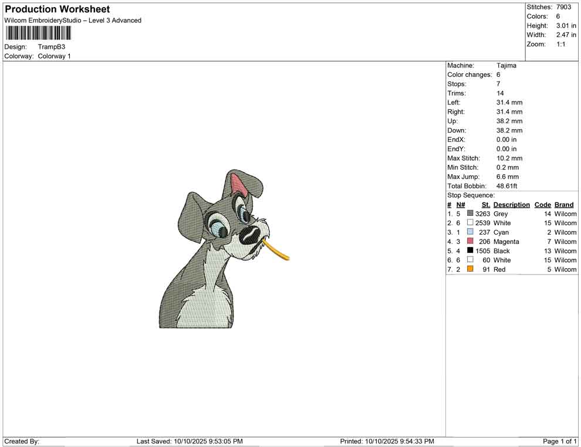The width and height of the screenshot is (581, 447).
Task: Click the Magenta thread color swatch
Action: tap(470, 241)
